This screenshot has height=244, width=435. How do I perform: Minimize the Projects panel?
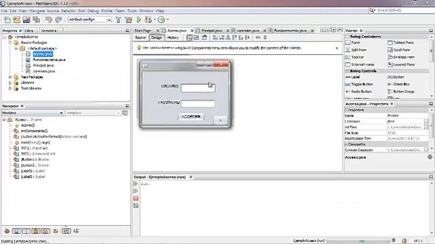point(127,30)
